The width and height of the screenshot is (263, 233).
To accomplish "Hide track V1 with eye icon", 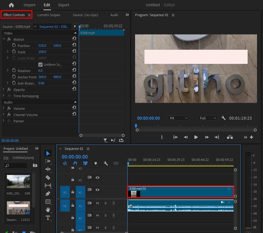I will (x=97, y=190).
